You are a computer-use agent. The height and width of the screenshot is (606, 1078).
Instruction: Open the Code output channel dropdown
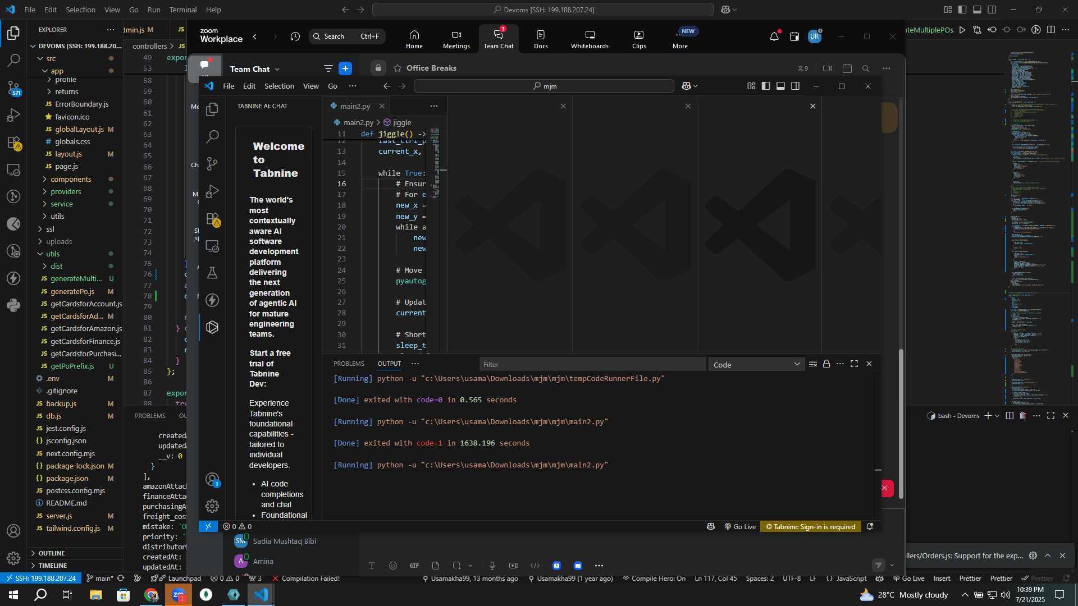[x=756, y=365]
